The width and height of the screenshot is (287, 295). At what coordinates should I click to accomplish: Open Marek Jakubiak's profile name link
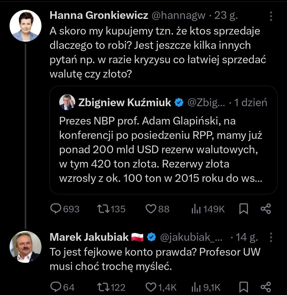click(x=89, y=237)
